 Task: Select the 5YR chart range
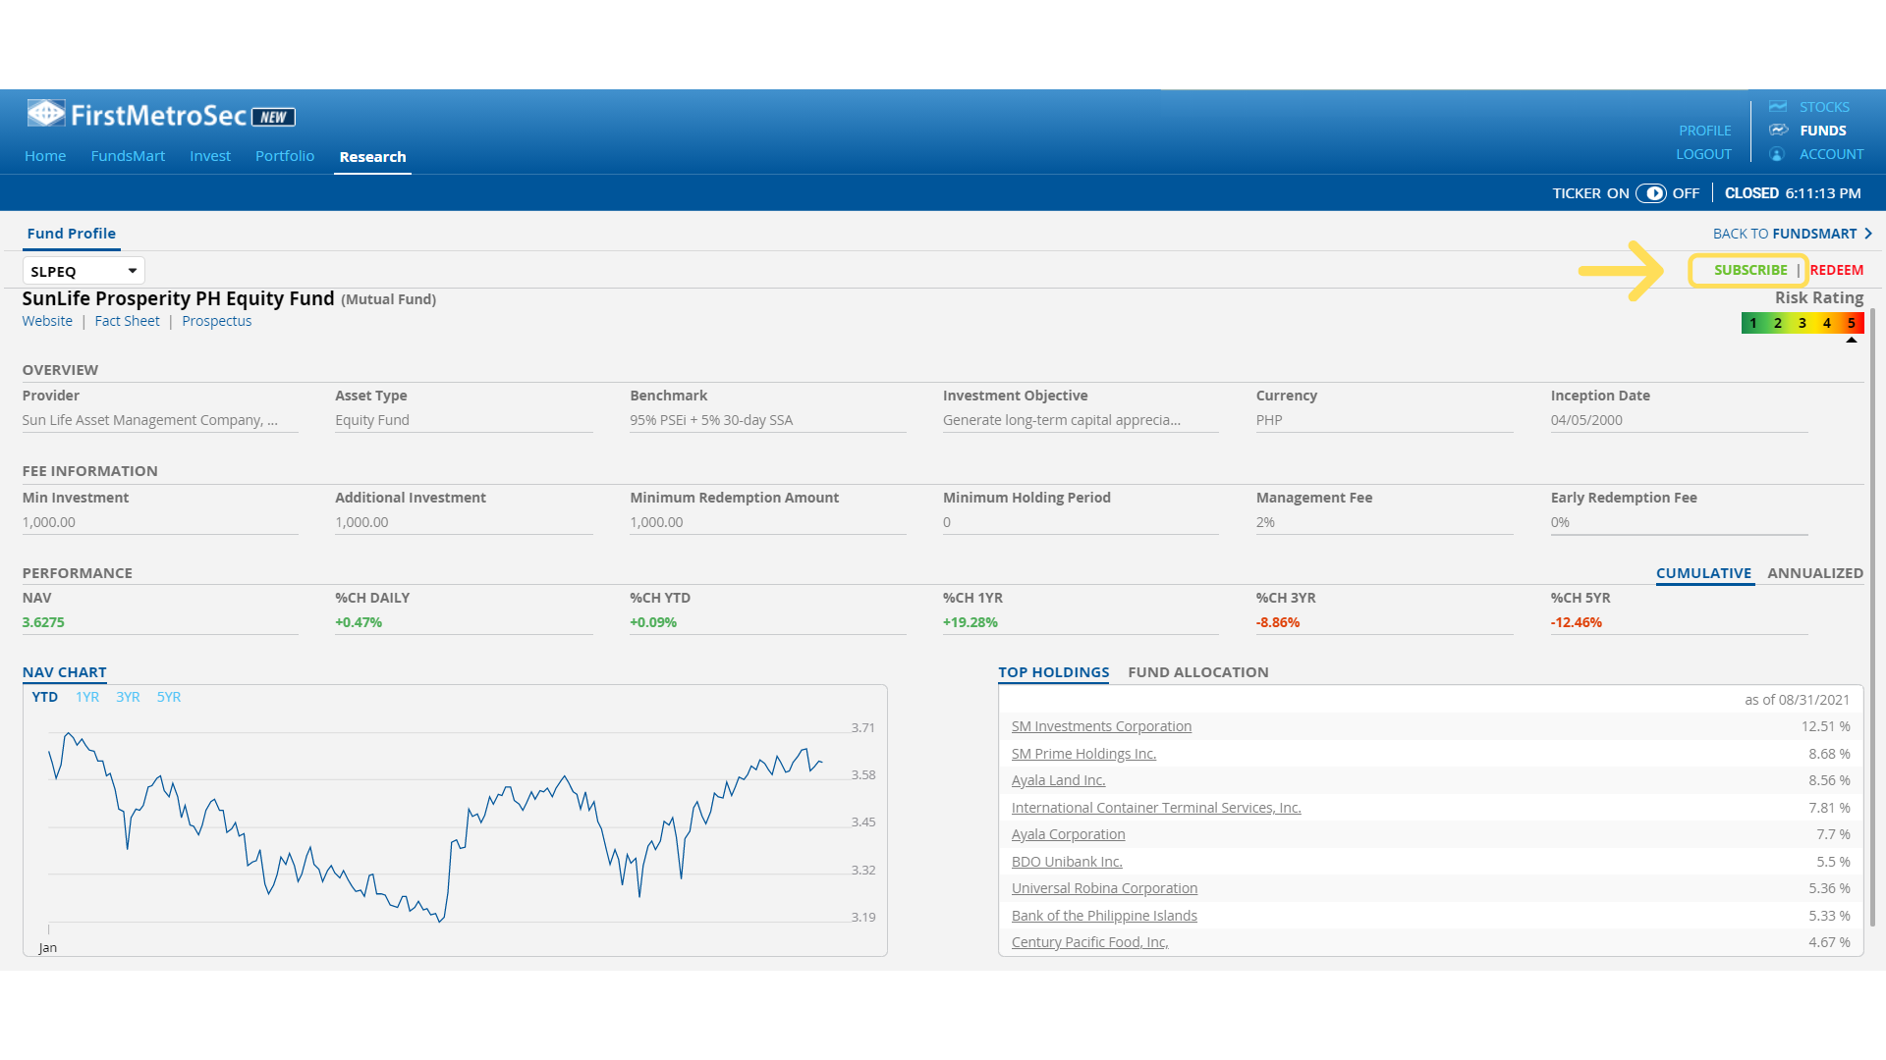click(x=169, y=697)
